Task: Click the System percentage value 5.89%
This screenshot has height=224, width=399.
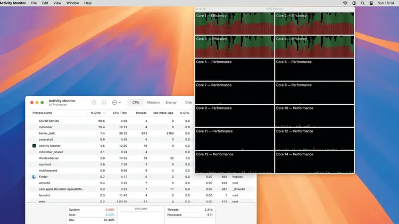Action: point(110,210)
